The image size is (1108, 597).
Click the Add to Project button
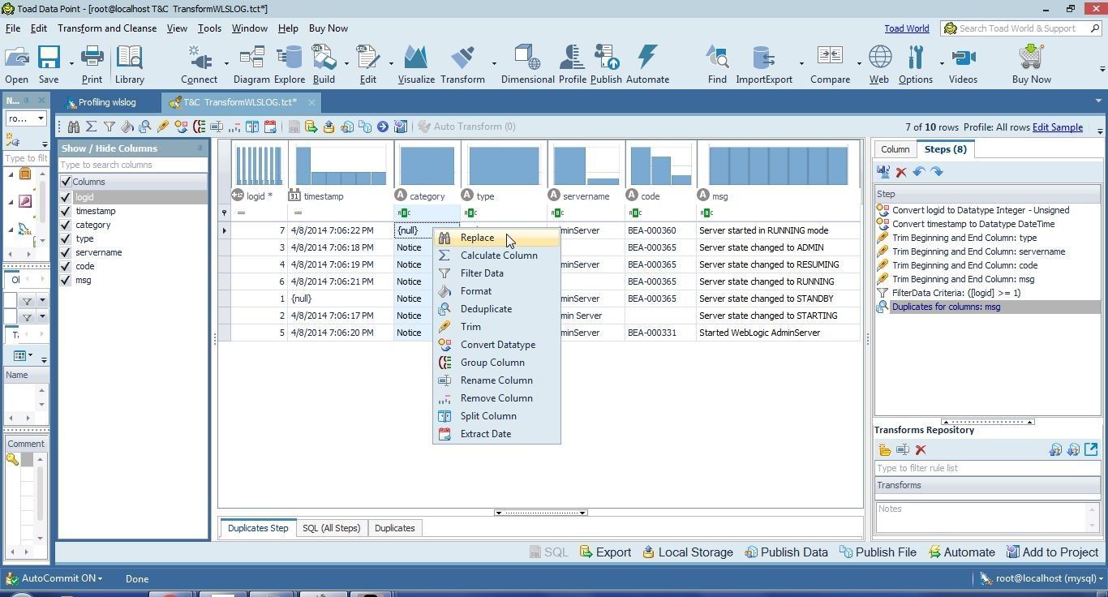tap(1052, 552)
